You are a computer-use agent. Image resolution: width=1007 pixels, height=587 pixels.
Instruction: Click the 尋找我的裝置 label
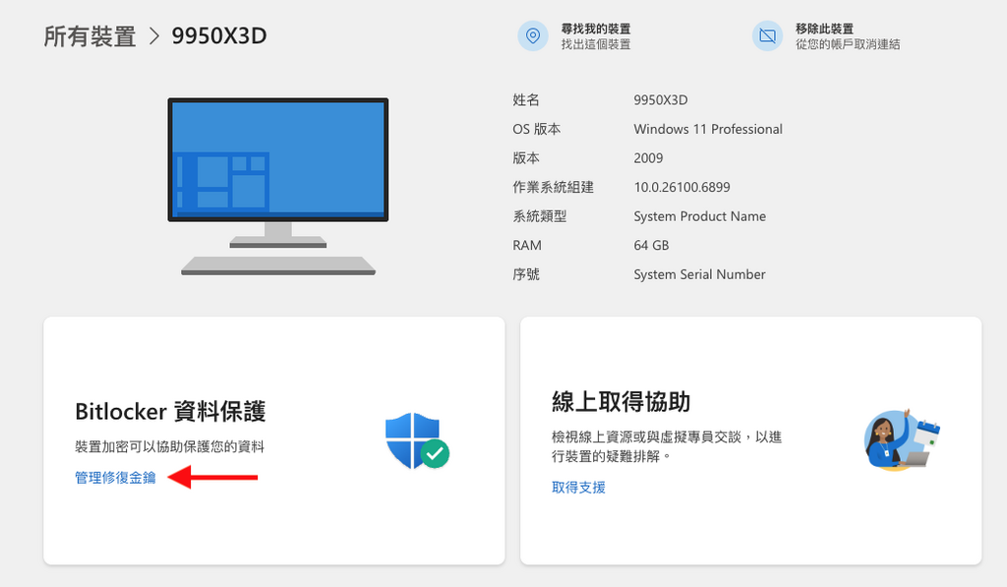click(598, 28)
